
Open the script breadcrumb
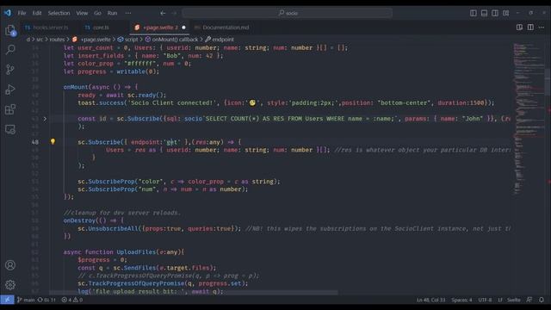pos(128,40)
